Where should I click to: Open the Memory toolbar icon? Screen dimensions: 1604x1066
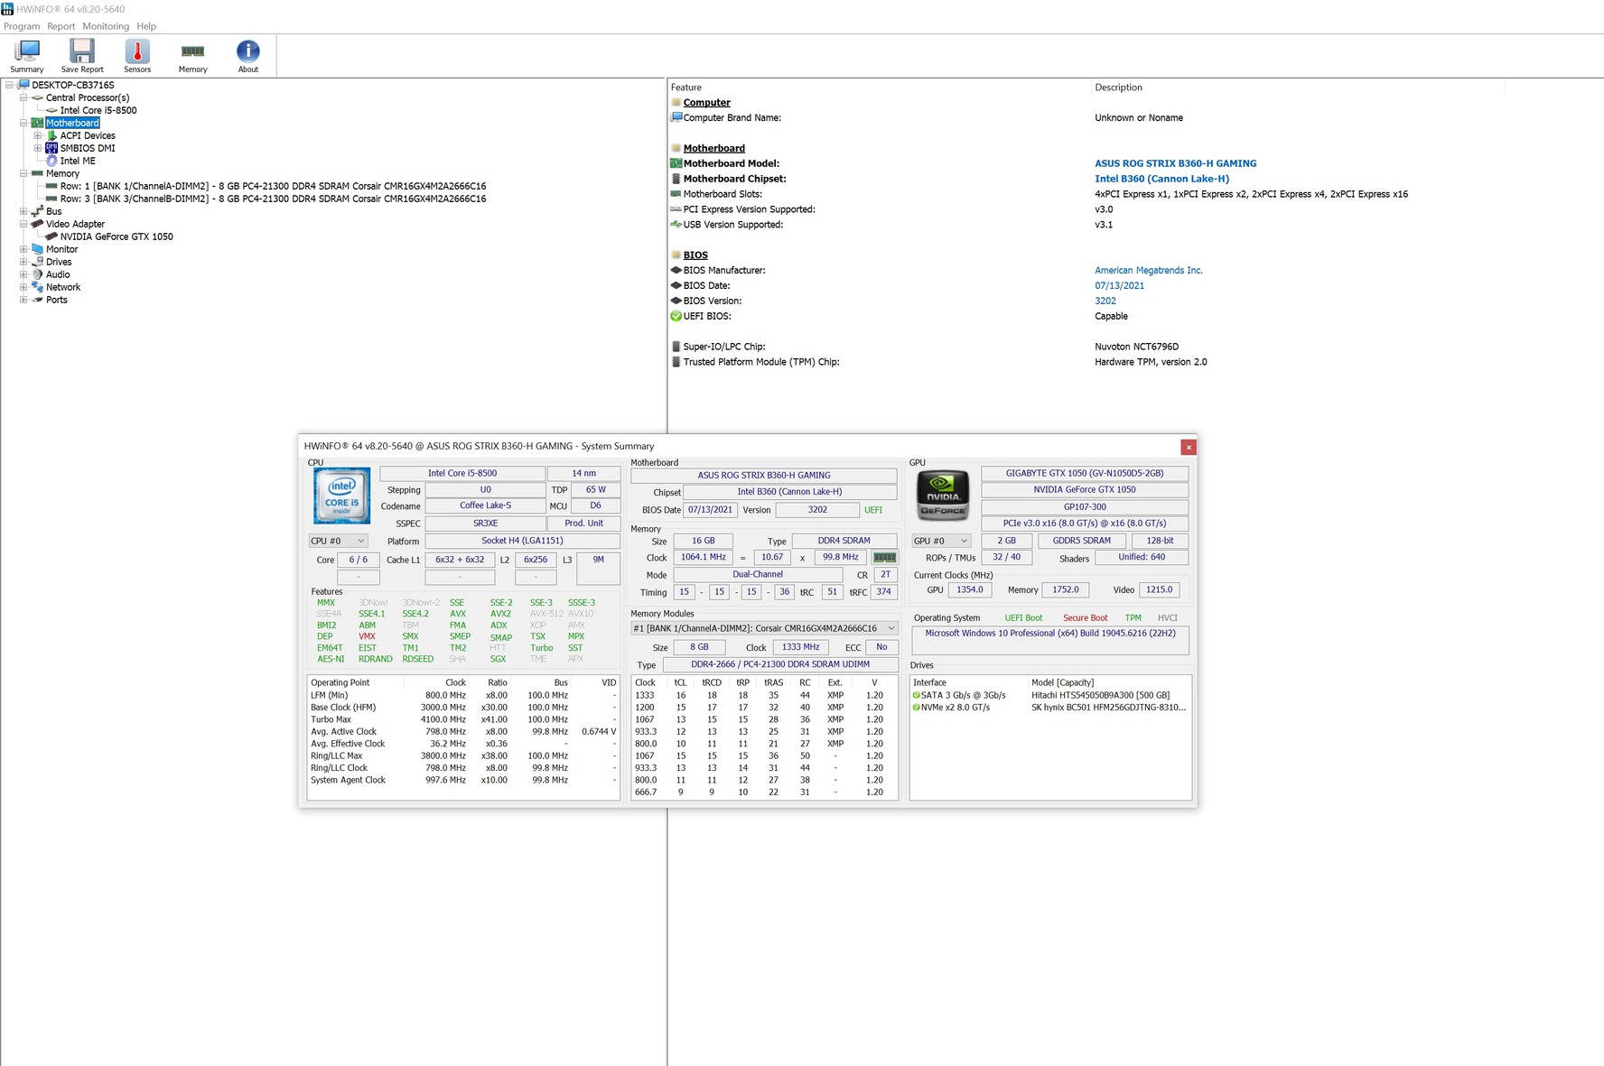point(192,56)
